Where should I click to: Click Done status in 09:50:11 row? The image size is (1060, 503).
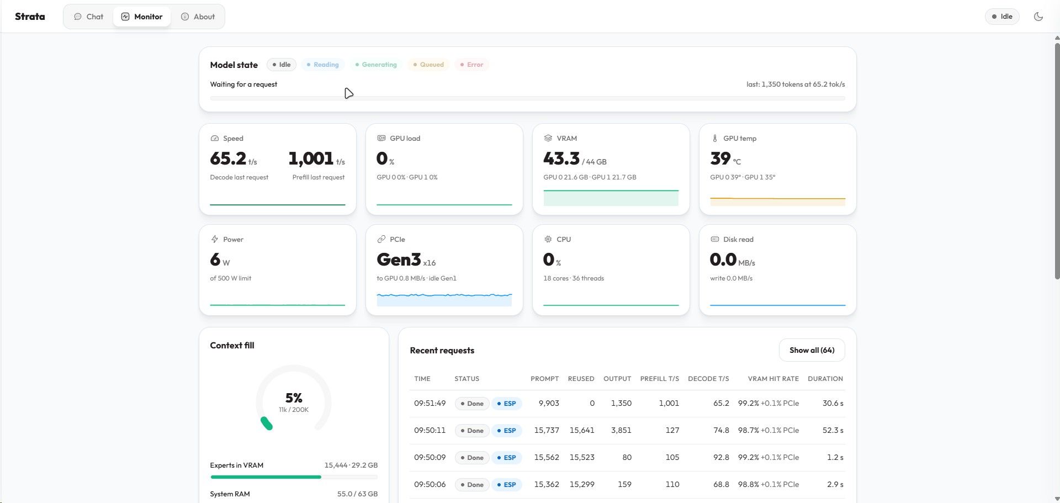click(x=472, y=431)
